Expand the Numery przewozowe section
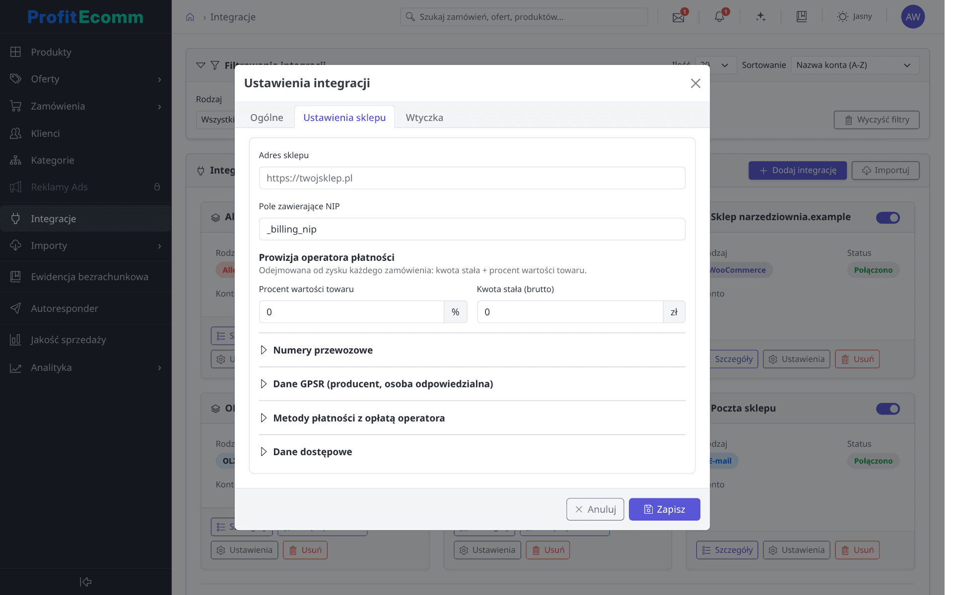 pos(472,350)
